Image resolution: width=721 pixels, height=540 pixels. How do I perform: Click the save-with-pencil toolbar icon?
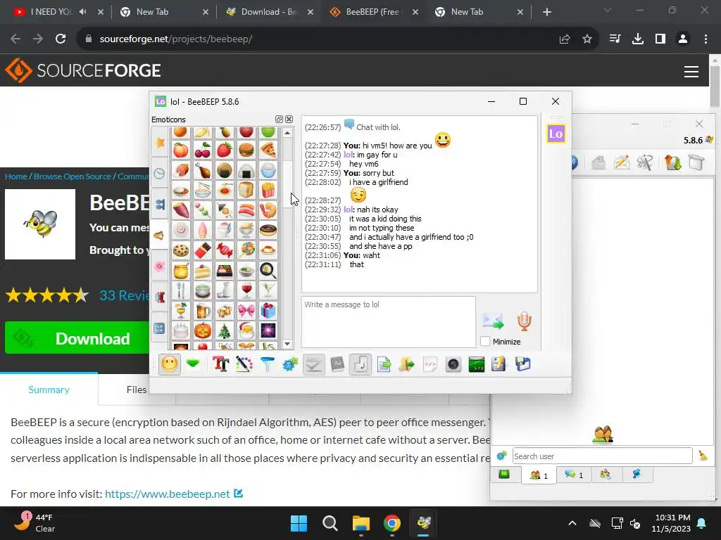point(499,365)
